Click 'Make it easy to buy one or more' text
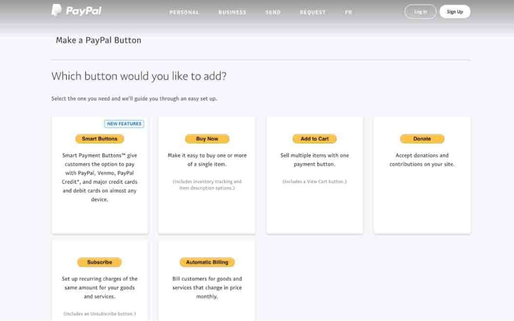The image size is (514, 321). pyautogui.click(x=207, y=160)
